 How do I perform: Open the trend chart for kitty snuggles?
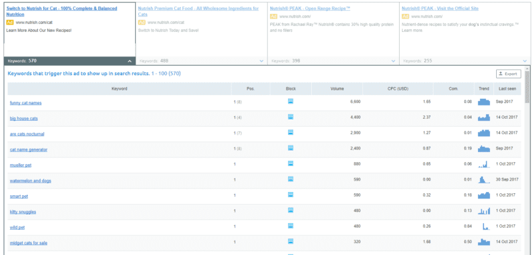[484, 211]
